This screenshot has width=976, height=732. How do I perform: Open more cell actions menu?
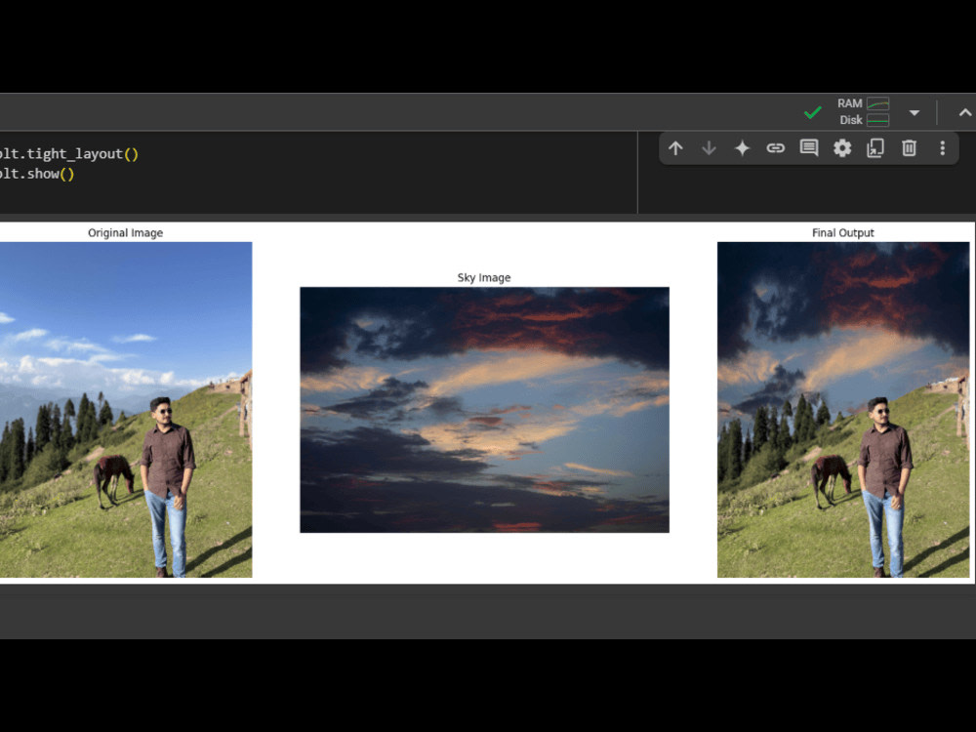point(943,148)
